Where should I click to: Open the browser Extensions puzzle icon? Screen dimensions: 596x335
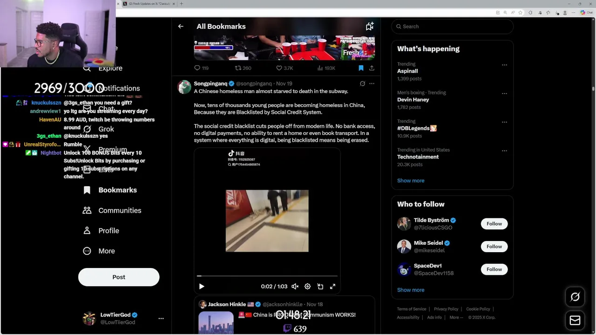530,13
